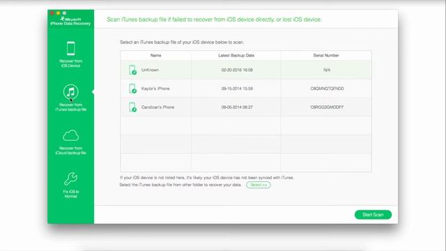
Task: Open the iCloud backup cloud icon
Action: coord(71,135)
